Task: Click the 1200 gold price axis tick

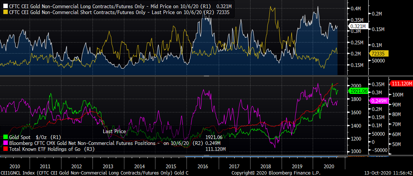Action: click(356, 139)
